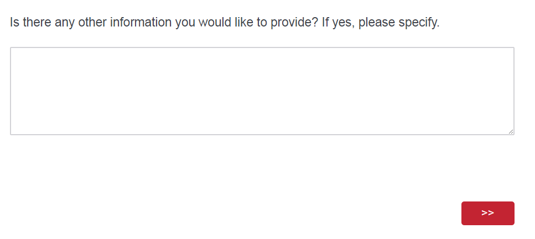The image size is (535, 239).
Task: Click the text area resize handle
Action: click(511, 131)
